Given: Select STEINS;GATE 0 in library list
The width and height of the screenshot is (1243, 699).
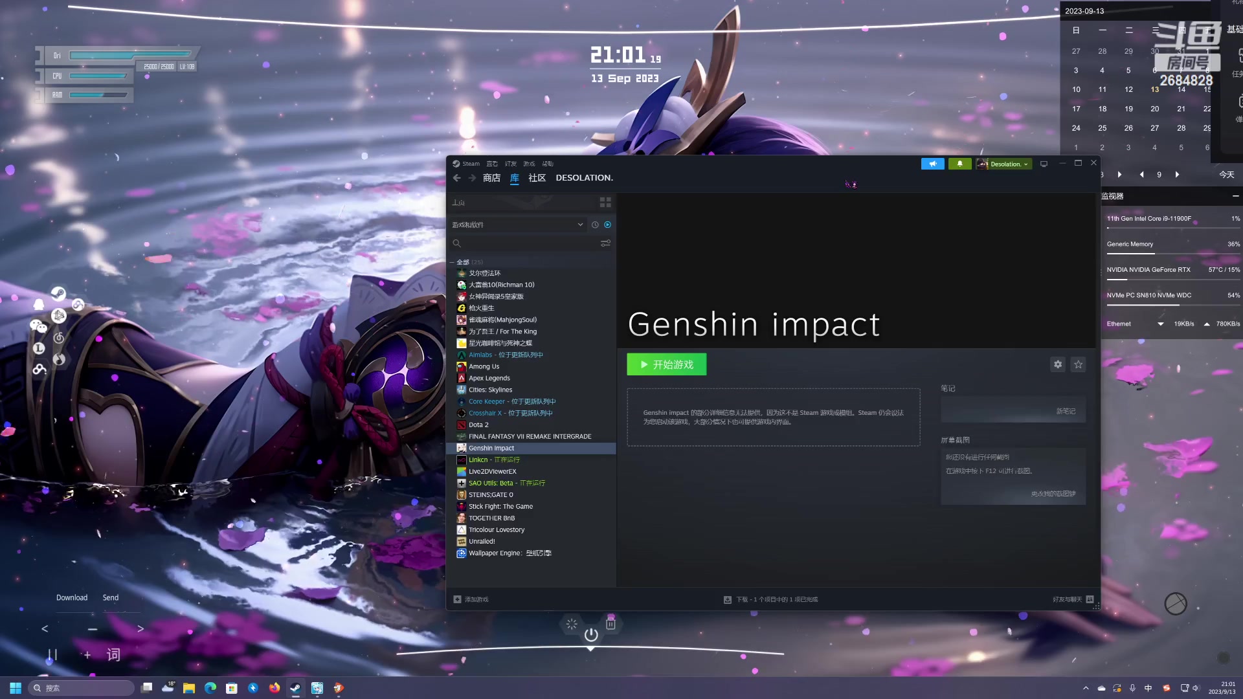Looking at the screenshot, I should (x=491, y=494).
